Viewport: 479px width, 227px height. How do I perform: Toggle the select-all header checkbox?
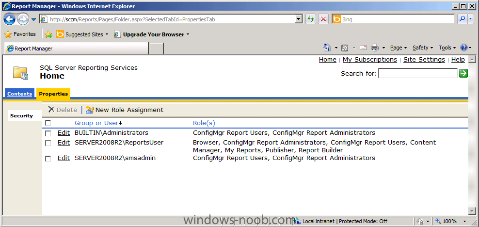tap(48, 123)
